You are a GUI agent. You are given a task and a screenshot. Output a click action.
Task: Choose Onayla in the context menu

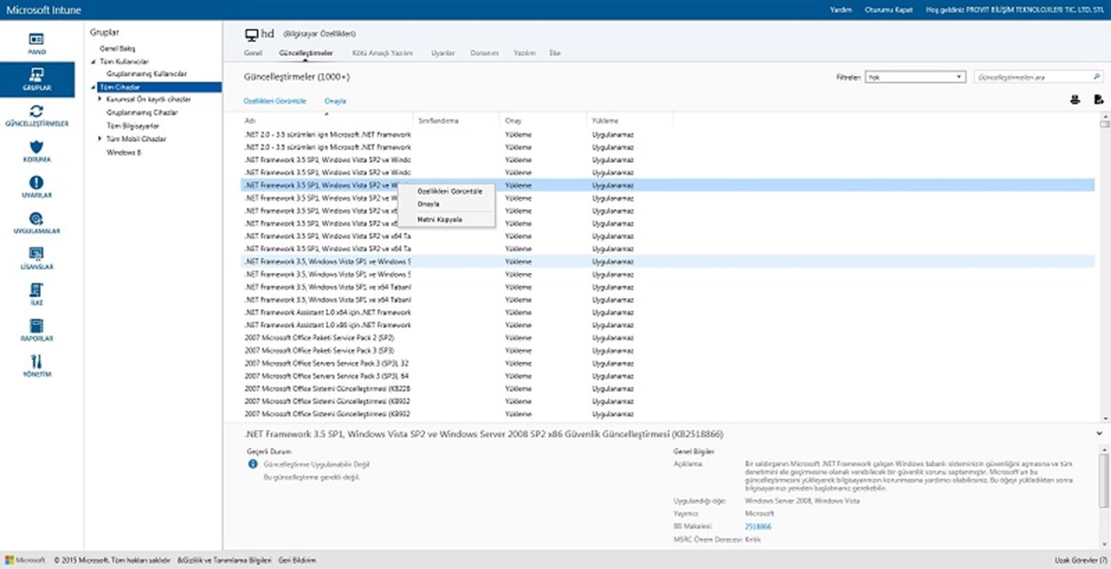click(428, 204)
